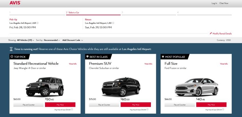Viewport: 242px width, 117px height.
Task: Click the $63.00 counter price
Action: coord(17,99)
